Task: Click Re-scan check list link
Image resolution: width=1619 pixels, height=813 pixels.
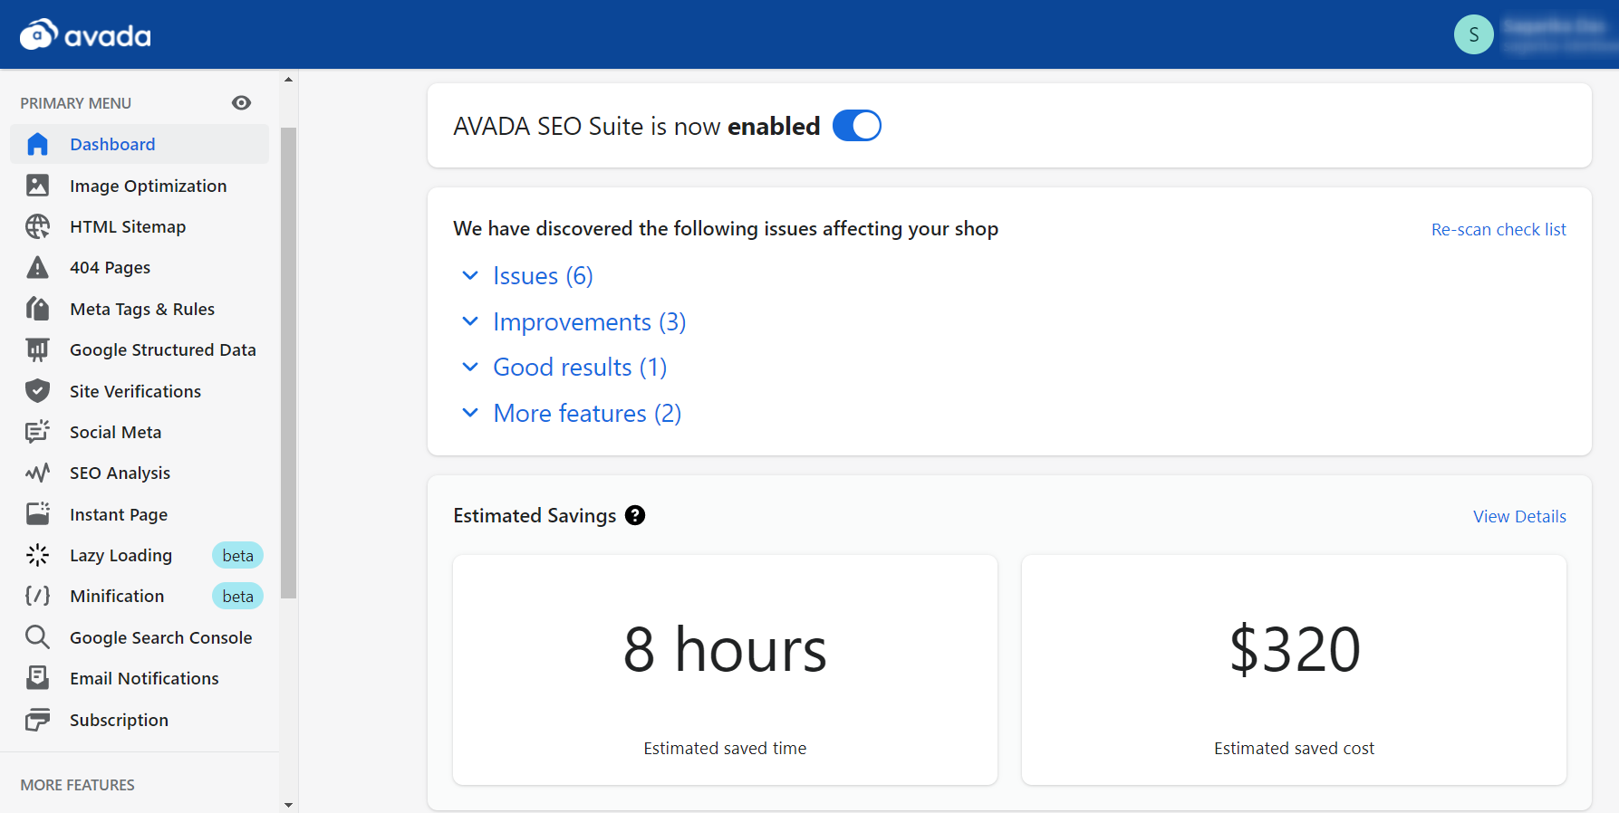Action: point(1499,229)
